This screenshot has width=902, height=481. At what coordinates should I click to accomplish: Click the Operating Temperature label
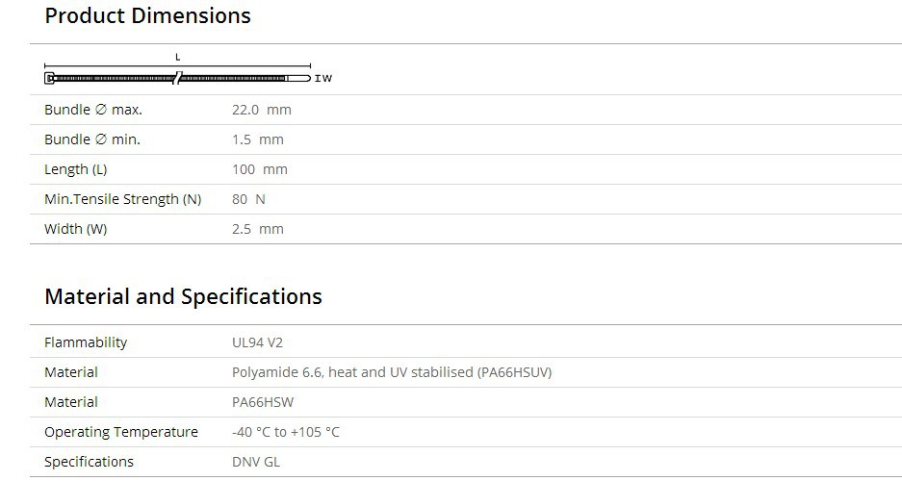point(121,432)
